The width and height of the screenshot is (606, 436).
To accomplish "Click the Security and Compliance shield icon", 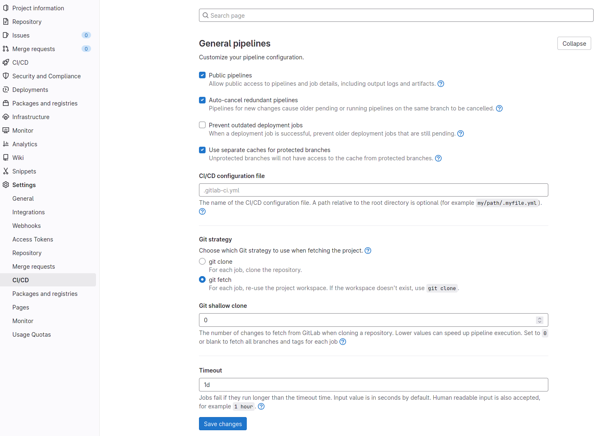I will pos(6,76).
